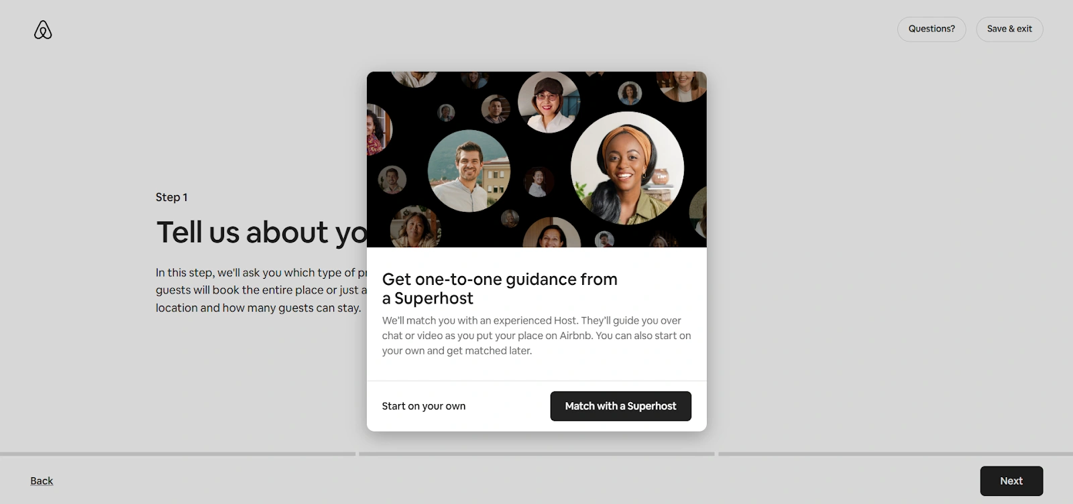
Task: Click the Next button
Action: [1011, 481]
